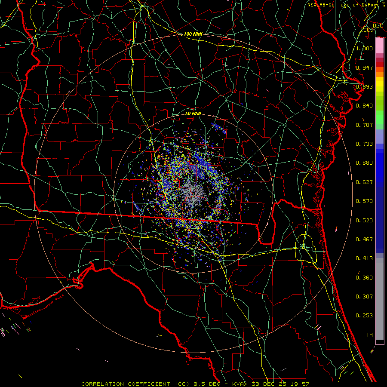Click the KVAX 30 DEC 25 19:57 timestamp
This screenshot has width=387, height=387.
click(271, 384)
